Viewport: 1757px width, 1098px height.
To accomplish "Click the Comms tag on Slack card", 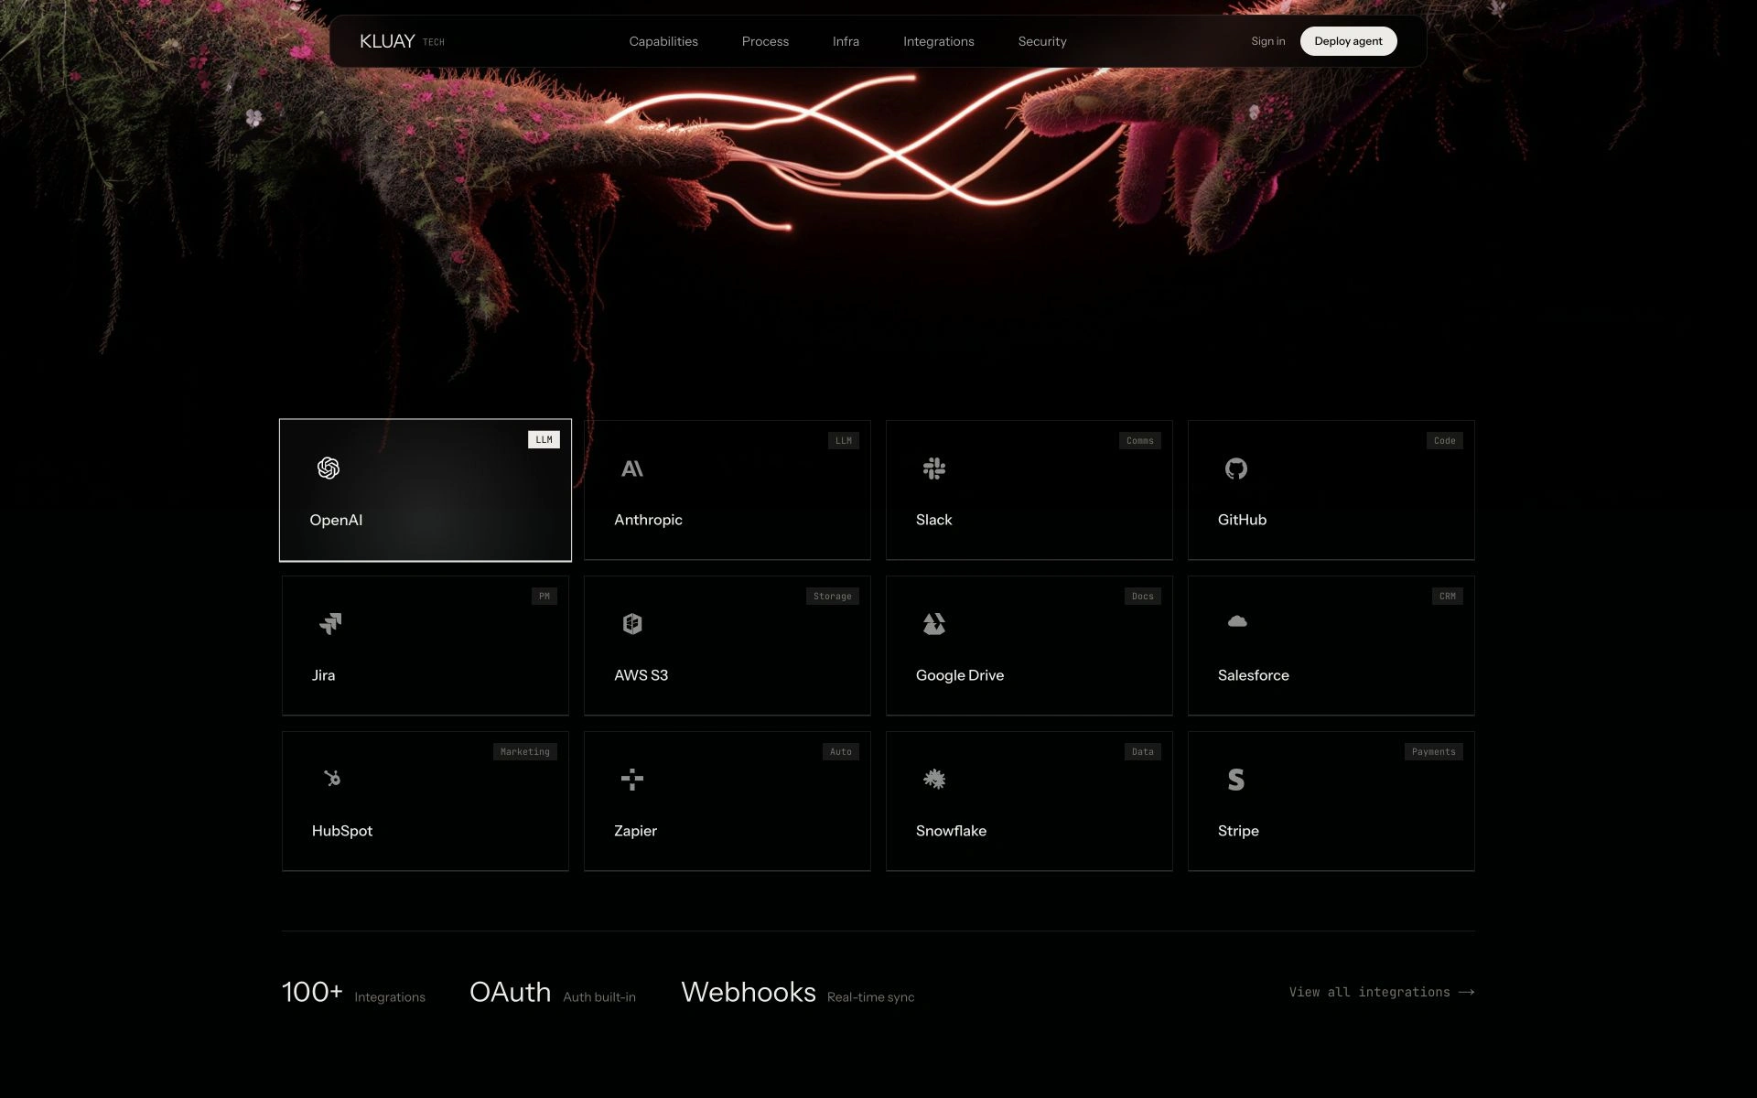I will pyautogui.click(x=1140, y=441).
